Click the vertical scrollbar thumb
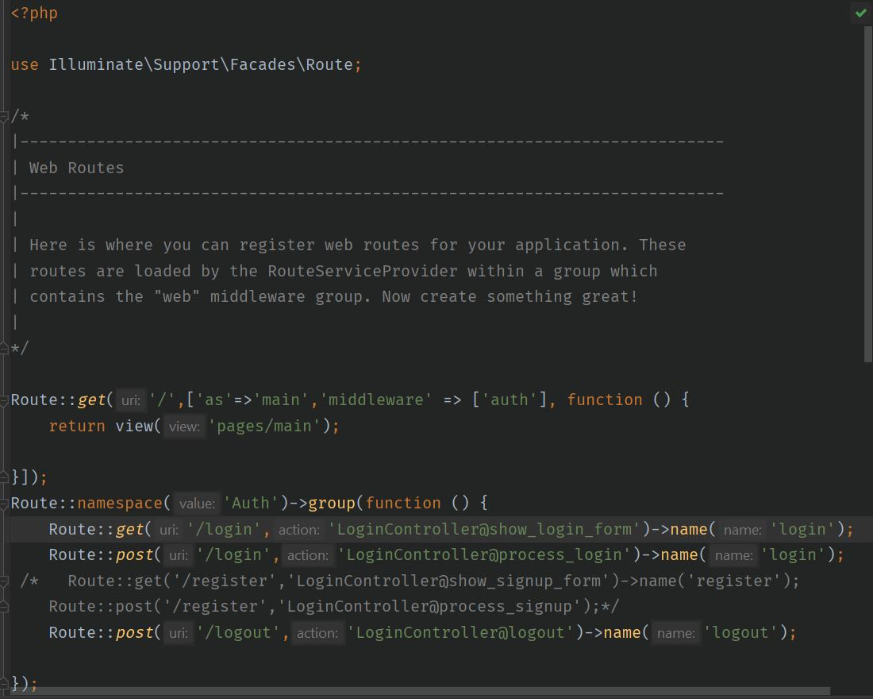 868,191
